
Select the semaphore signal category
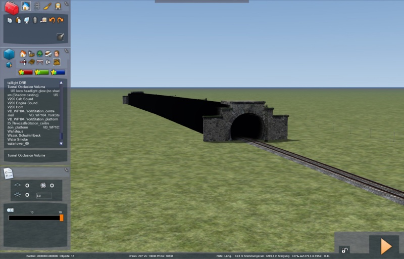point(23,62)
